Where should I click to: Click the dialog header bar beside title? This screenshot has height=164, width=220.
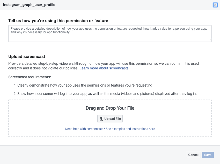pyautogui.click(x=133, y=5)
